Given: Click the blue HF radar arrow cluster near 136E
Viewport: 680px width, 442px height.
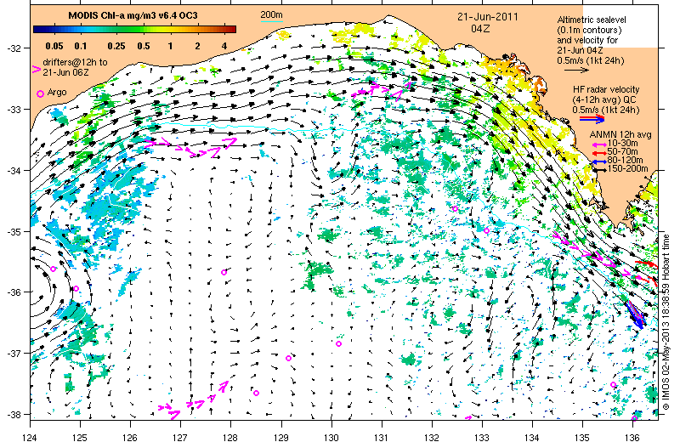Looking at the screenshot, I should coord(636,314).
